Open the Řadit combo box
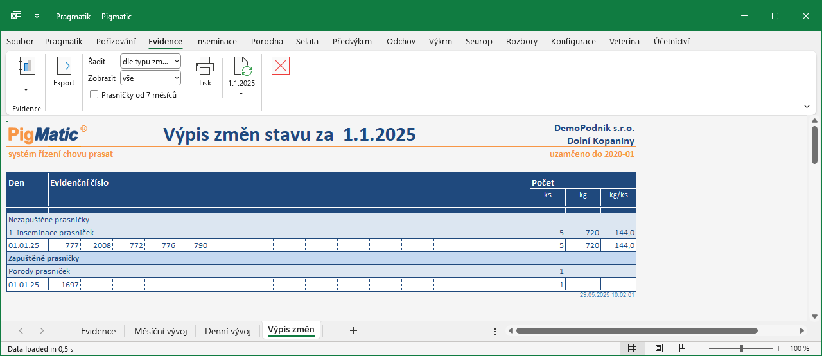The height and width of the screenshot is (356, 822). pos(150,61)
